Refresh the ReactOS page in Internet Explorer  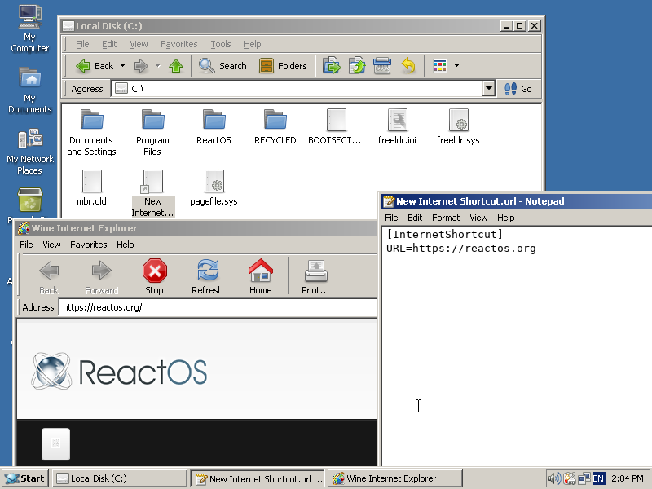click(207, 275)
